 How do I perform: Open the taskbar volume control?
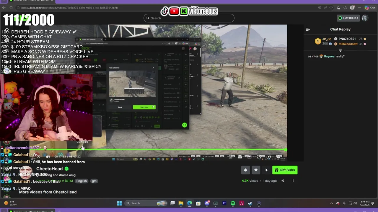[x=355, y=203]
